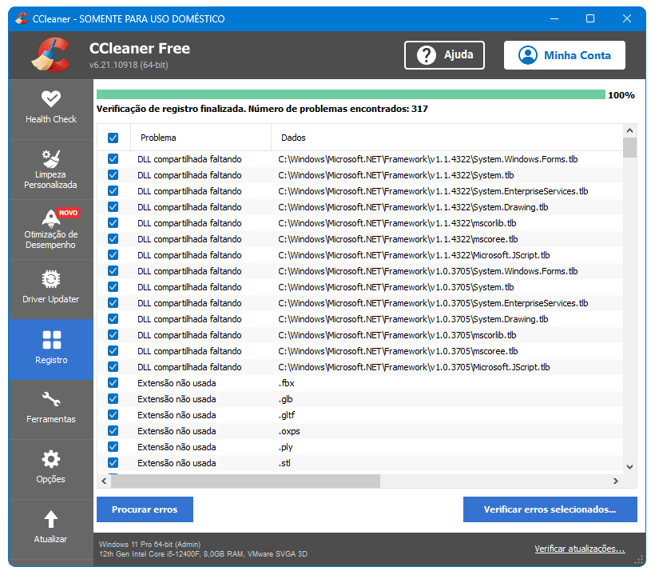Viewport: 655px width, 579px height.
Task: Select the Registro grid icon
Action: 51,340
